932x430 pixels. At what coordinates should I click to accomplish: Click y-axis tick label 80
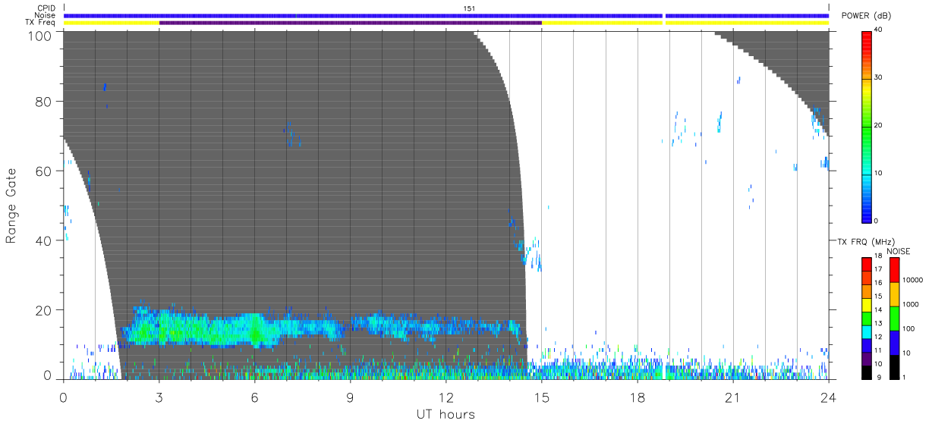(x=44, y=101)
